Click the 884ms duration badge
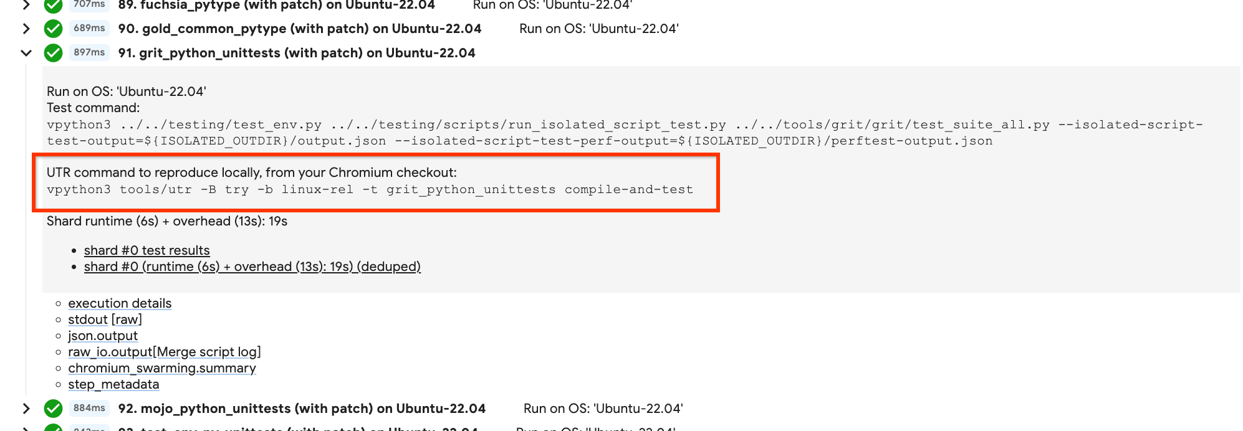 89,408
